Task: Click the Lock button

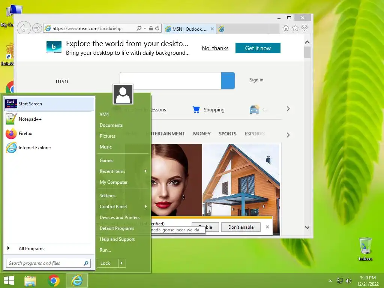Action: pos(108,263)
